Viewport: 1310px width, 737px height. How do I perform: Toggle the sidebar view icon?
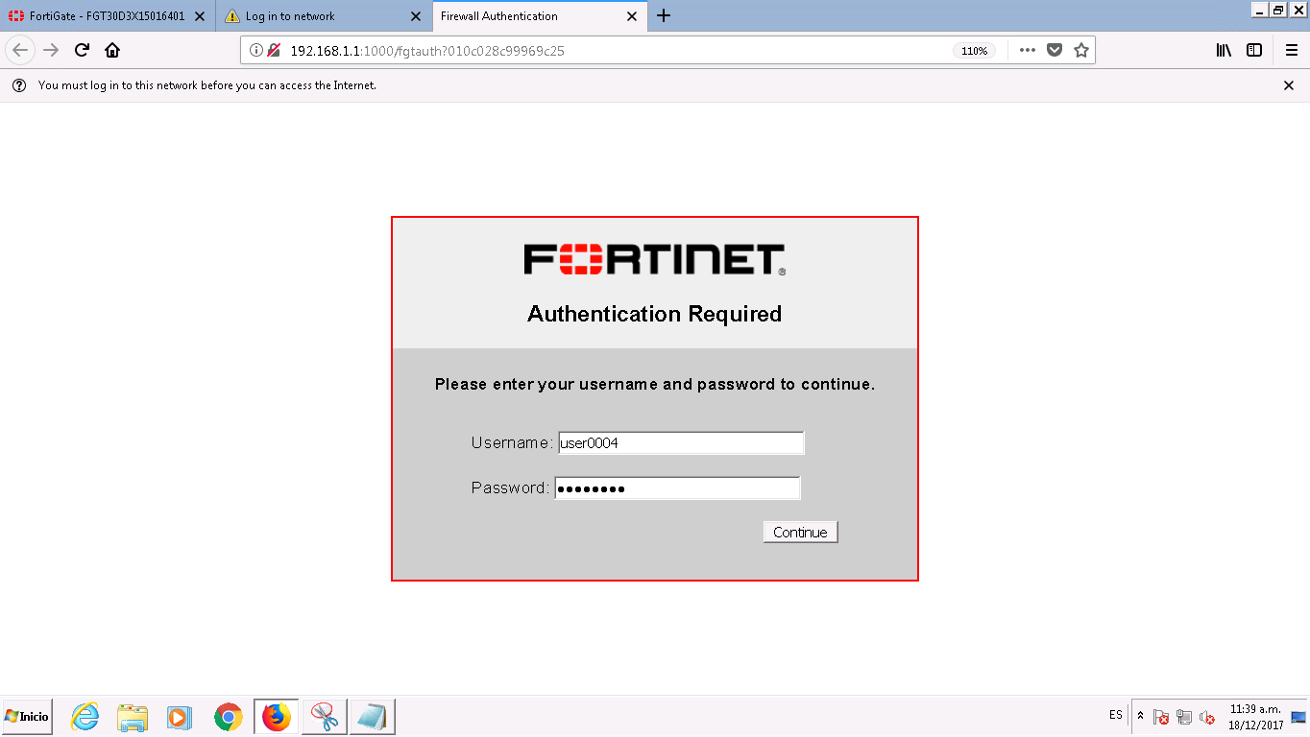click(x=1254, y=50)
